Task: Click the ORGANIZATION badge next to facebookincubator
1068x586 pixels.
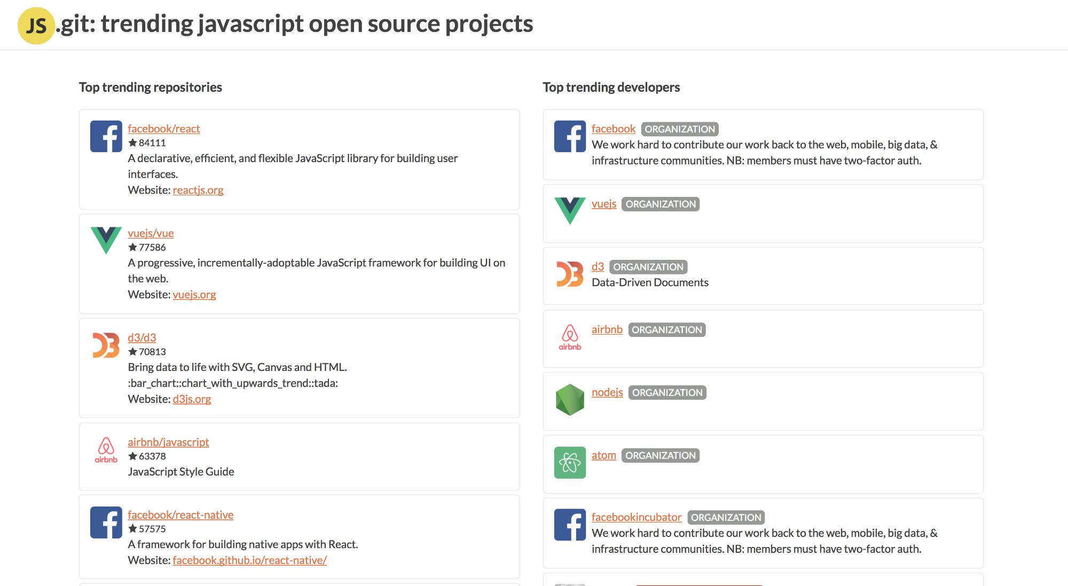Action: tap(726, 518)
